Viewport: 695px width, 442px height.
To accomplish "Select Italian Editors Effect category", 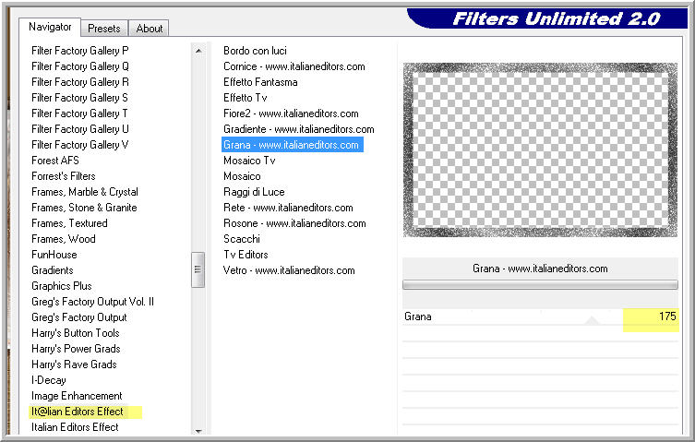I will (x=75, y=427).
